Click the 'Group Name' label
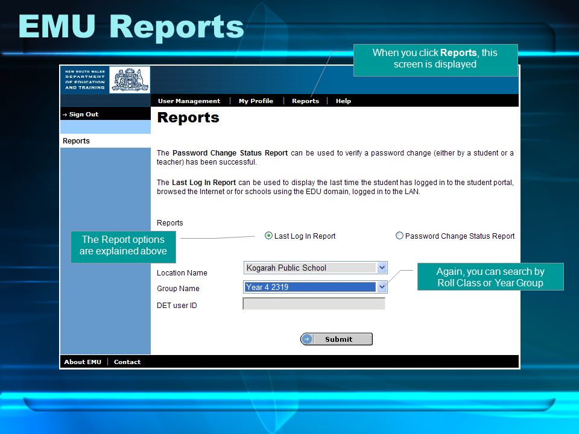Viewport: 579px width, 434px height. pyautogui.click(x=178, y=288)
